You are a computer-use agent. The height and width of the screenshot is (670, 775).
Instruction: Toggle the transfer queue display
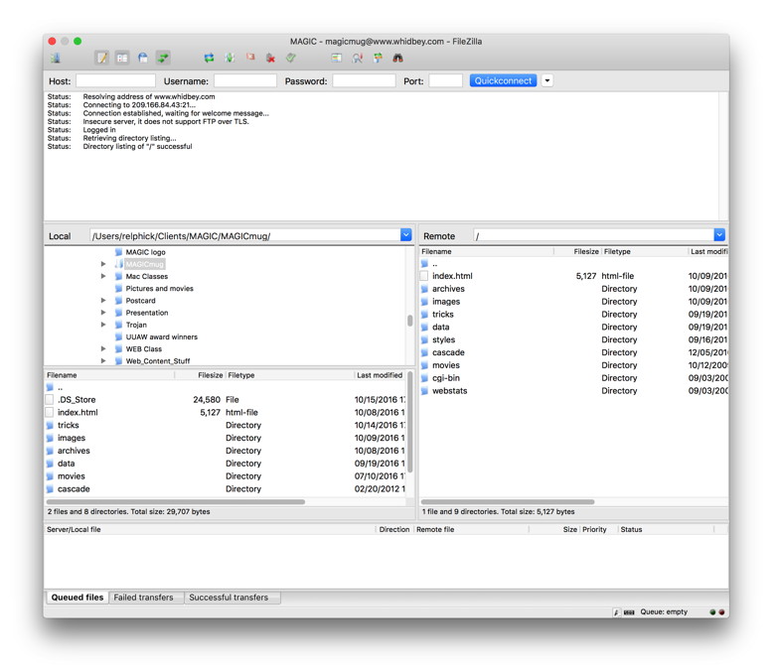click(163, 59)
